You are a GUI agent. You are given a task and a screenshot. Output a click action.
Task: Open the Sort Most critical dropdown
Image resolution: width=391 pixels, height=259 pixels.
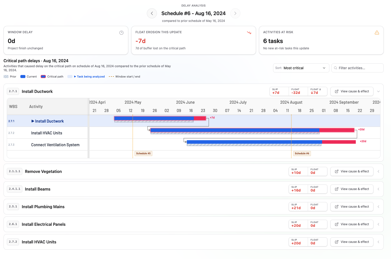point(301,68)
